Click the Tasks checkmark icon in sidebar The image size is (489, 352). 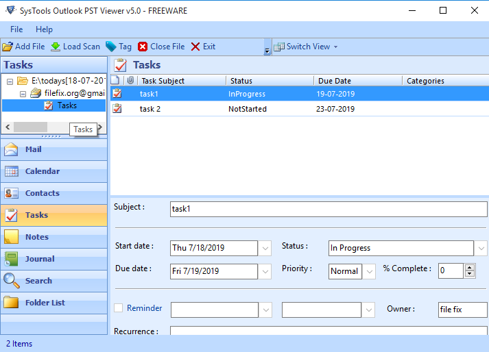(x=12, y=215)
